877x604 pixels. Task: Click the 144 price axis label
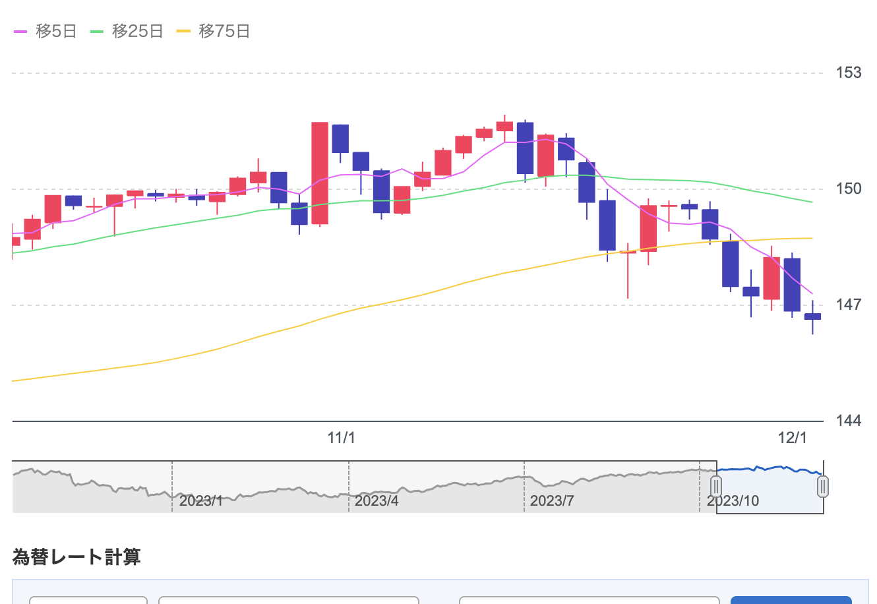(x=849, y=421)
